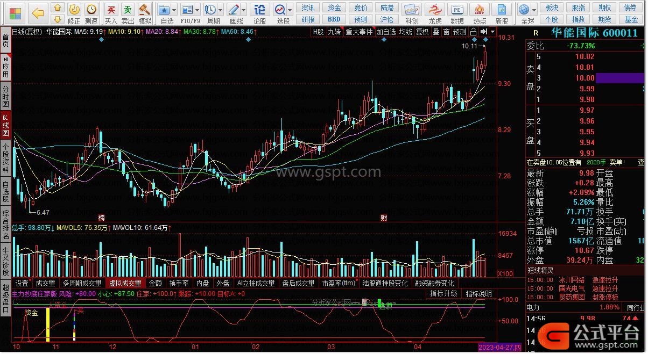Click the 设置 settings button in indicator bar
Image resolution: width=648 pixels, height=354 pixels.
[22, 283]
